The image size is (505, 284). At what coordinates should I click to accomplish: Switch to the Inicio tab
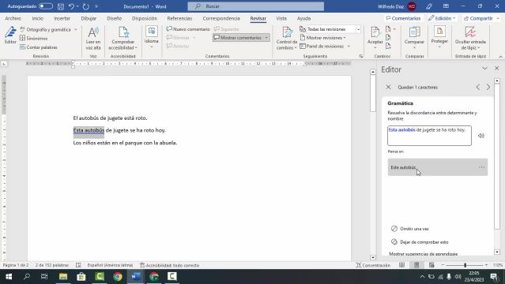pos(37,18)
